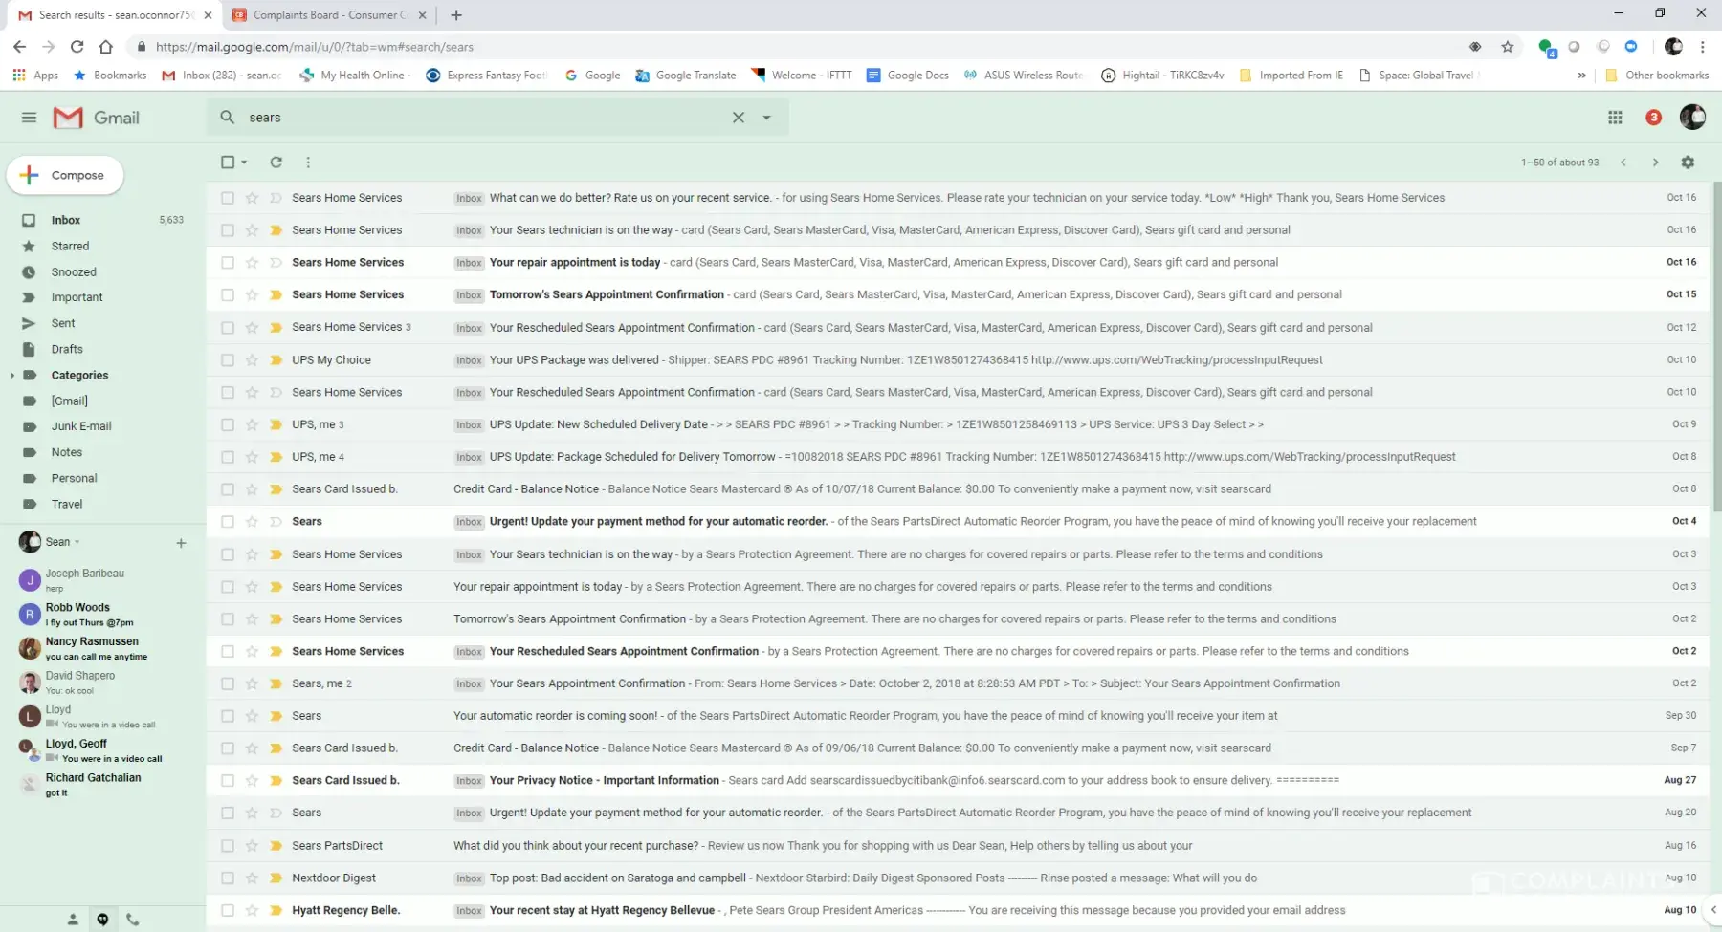The image size is (1722, 932).
Task: Open Gmail settings gear
Action: tap(1688, 163)
